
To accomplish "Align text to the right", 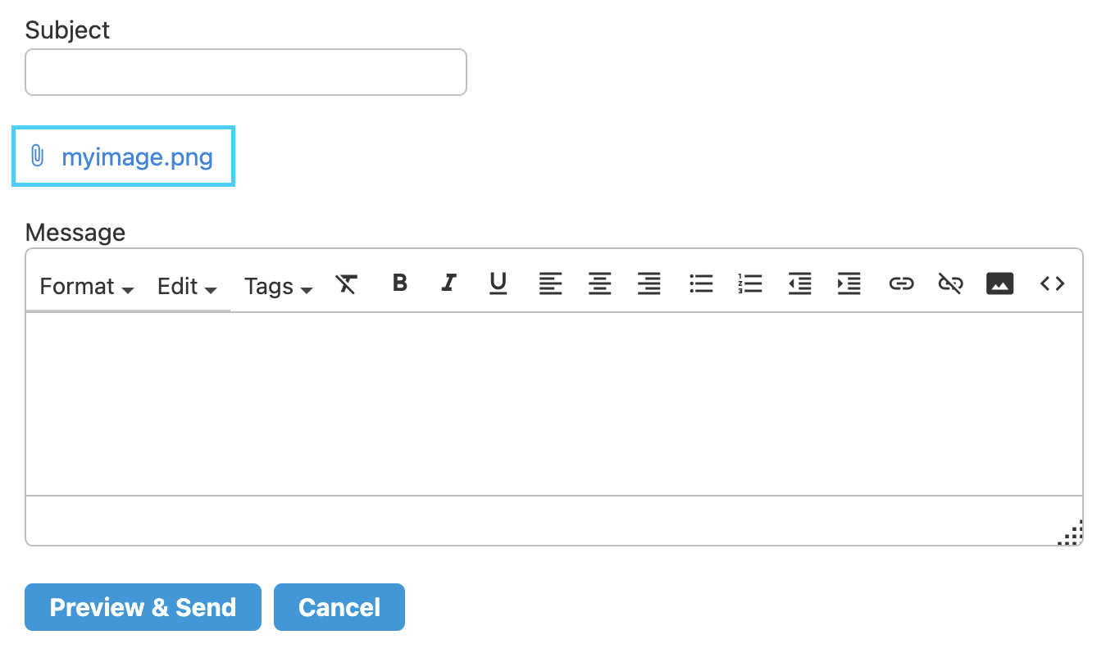I will point(649,284).
